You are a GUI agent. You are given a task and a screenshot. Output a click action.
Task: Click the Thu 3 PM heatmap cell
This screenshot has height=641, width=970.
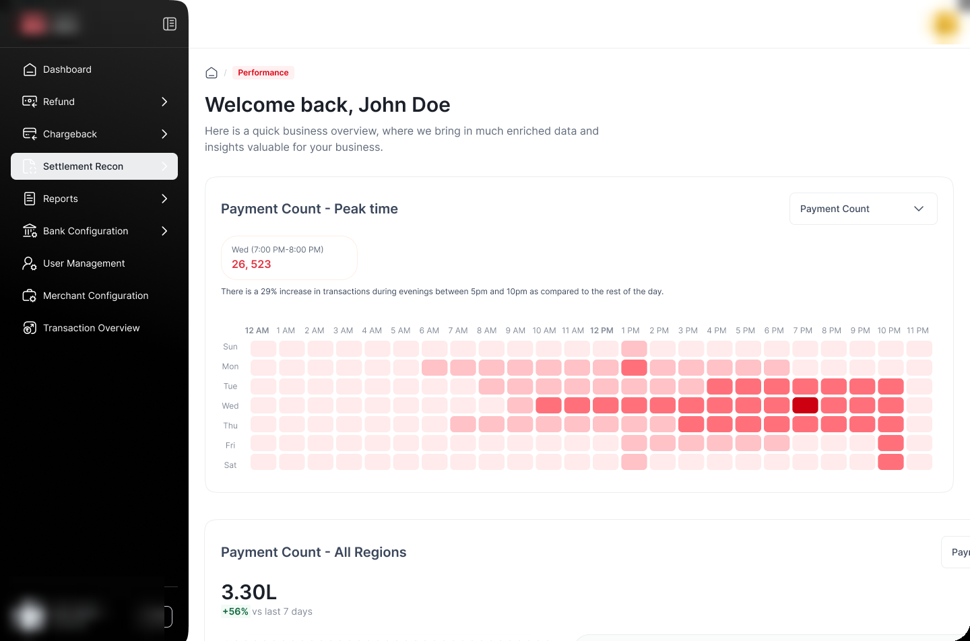pos(691,424)
